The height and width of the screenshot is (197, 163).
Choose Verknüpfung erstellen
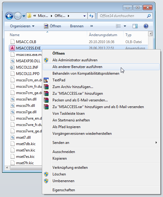[x=101, y=168]
